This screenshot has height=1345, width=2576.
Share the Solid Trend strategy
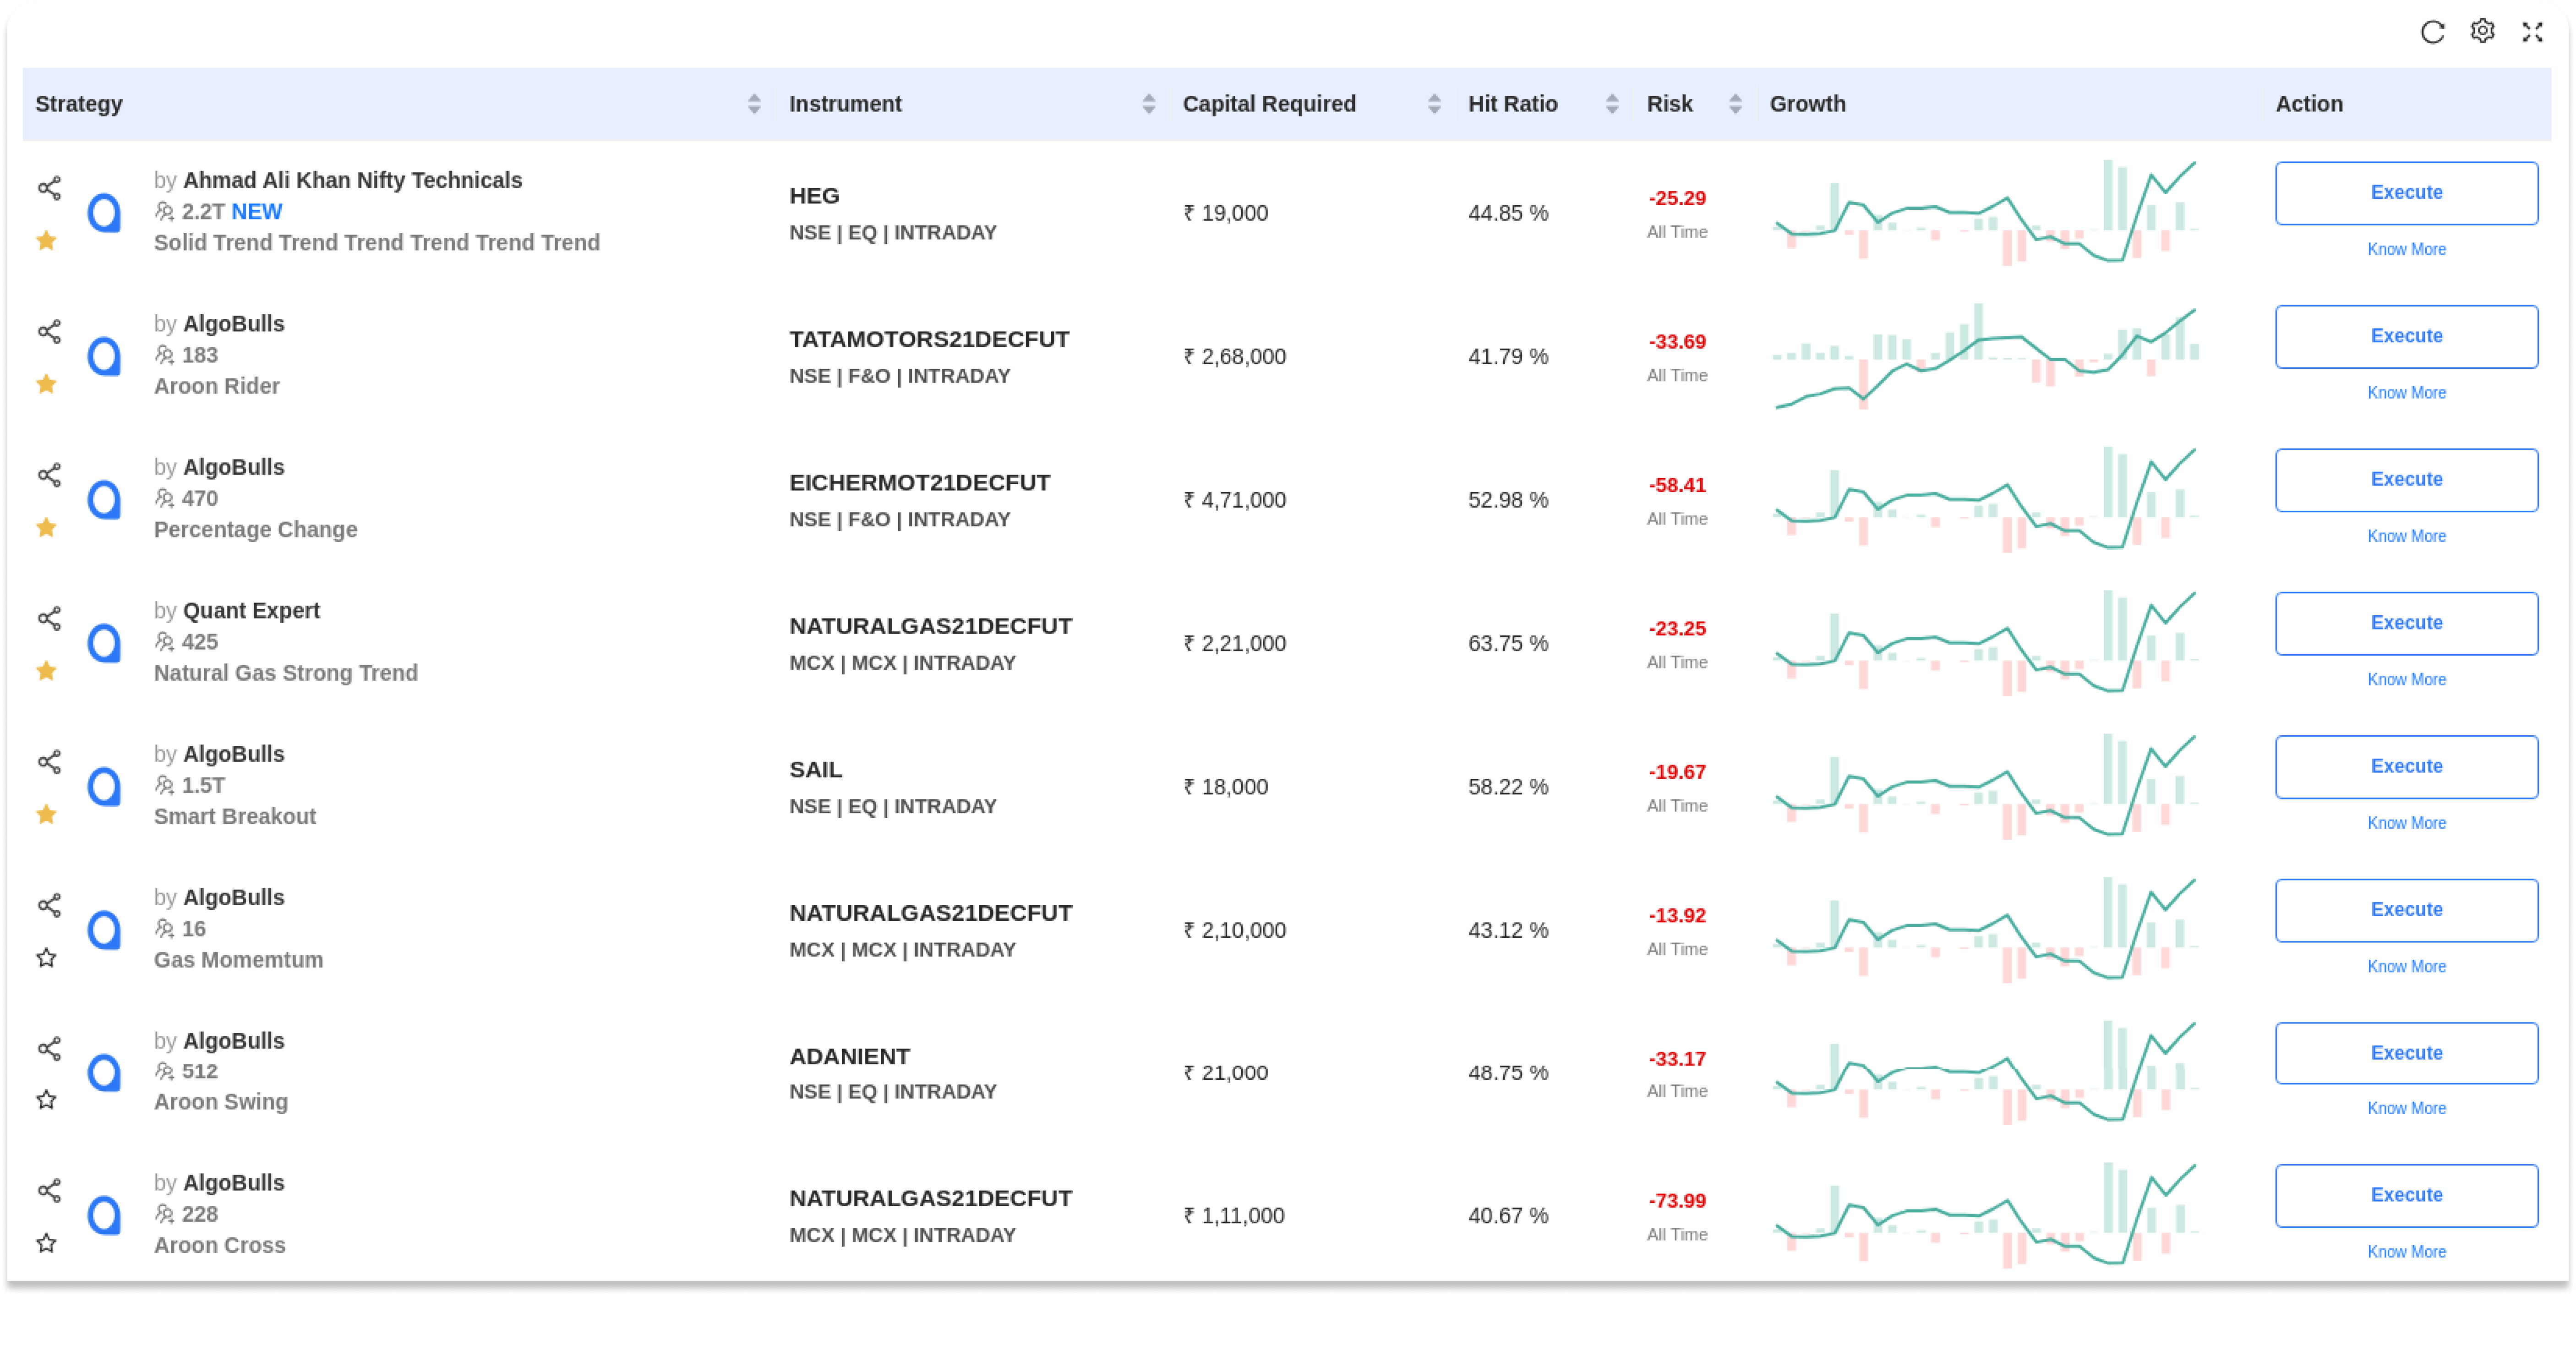coord(49,188)
